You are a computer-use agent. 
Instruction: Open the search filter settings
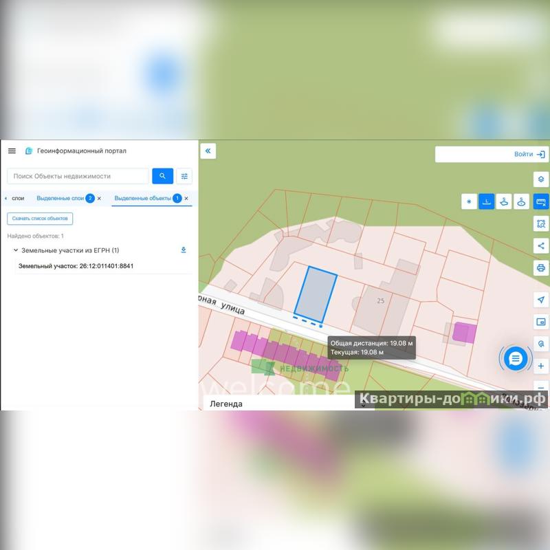pyautogui.click(x=184, y=176)
